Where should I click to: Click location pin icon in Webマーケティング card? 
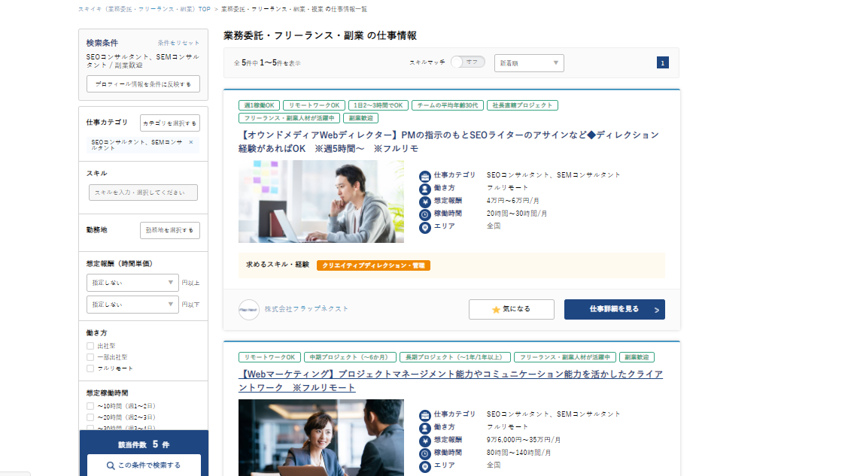tap(425, 467)
